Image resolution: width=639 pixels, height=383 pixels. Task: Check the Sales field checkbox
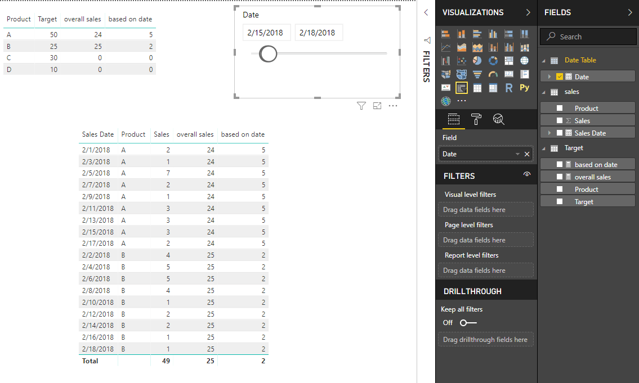tap(560, 120)
